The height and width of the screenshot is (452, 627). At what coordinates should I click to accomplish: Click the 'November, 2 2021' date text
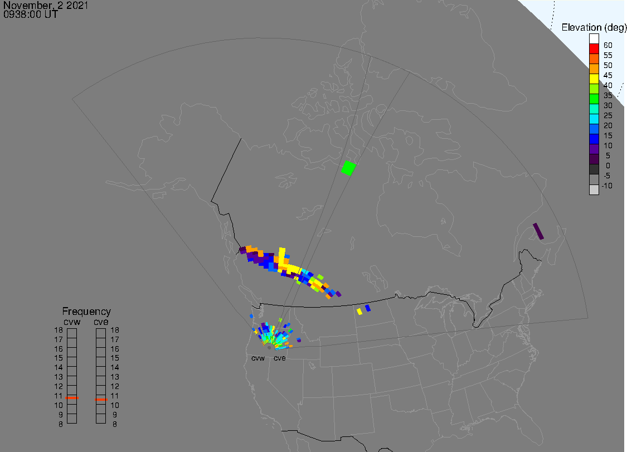46,5
